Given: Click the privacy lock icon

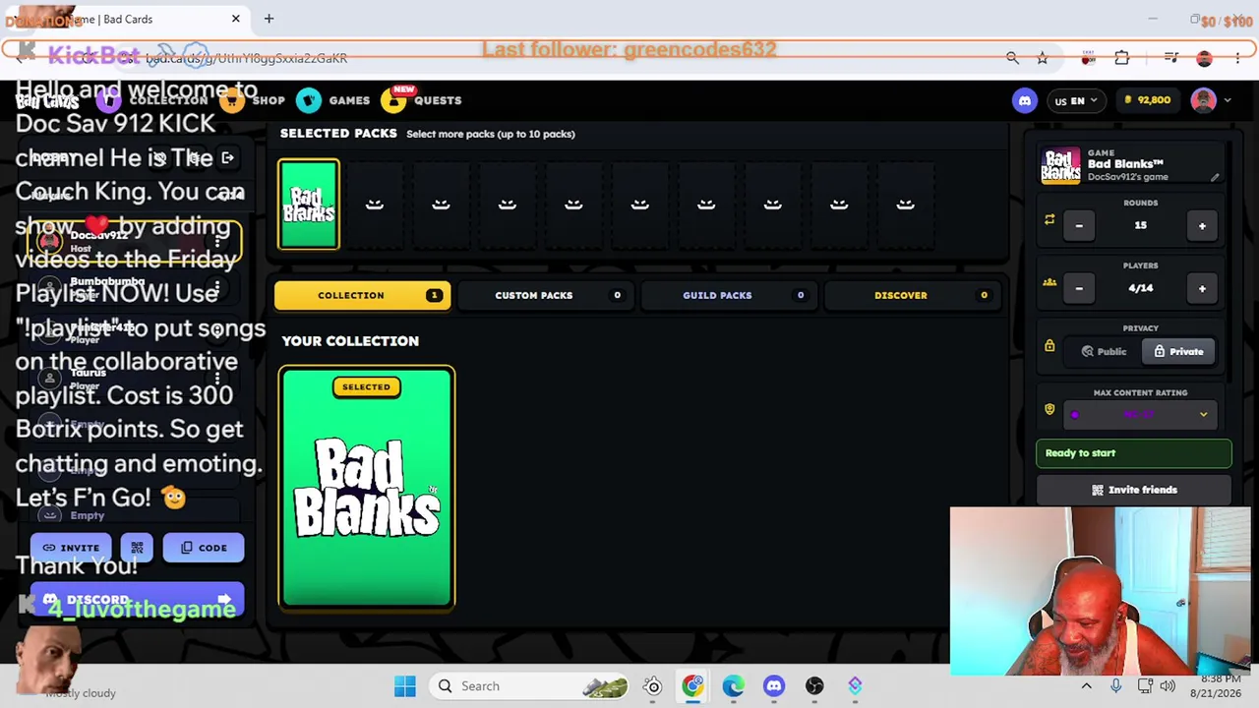Looking at the screenshot, I should pos(1049,346).
